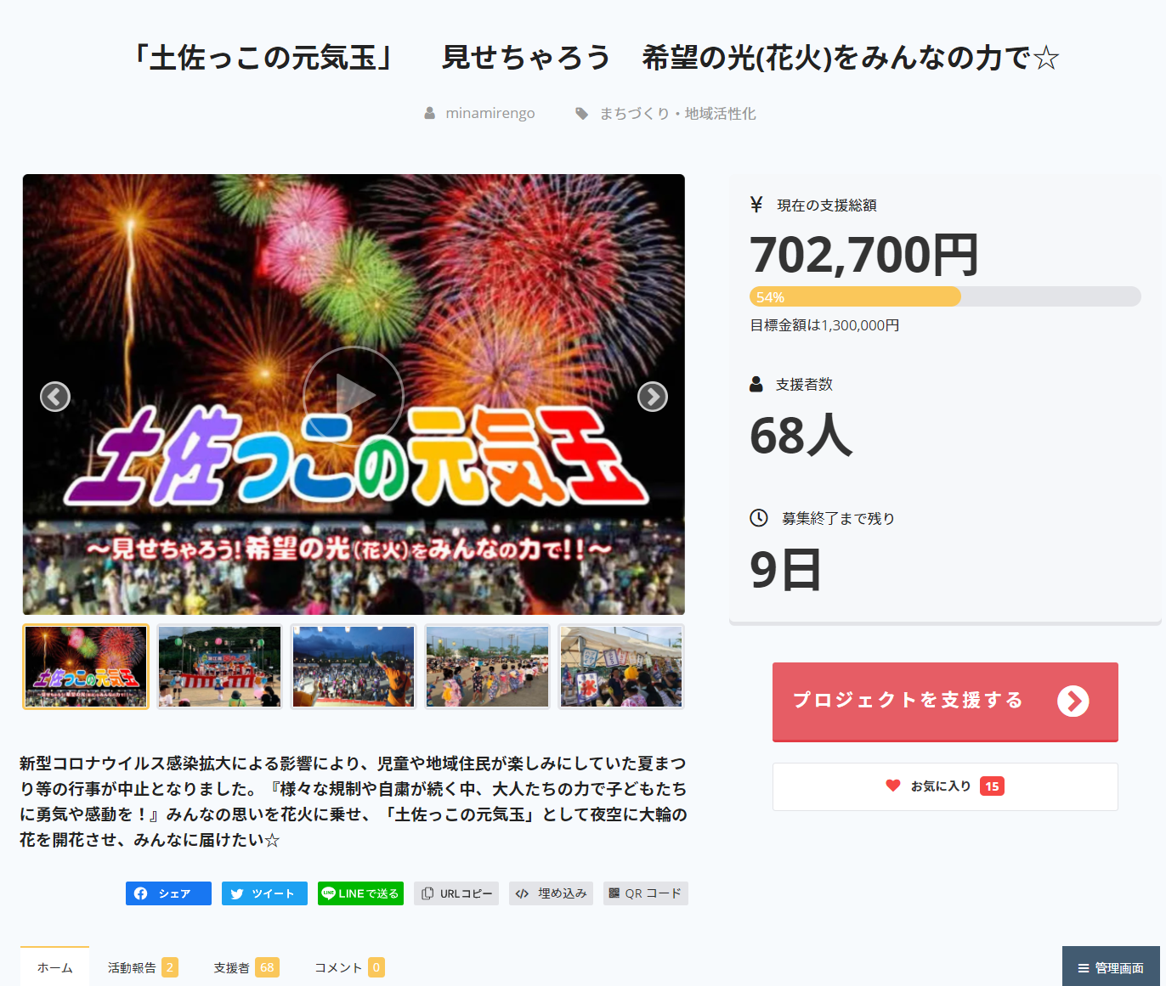Open the 管理画面 menu
Image resolution: width=1166 pixels, height=986 pixels.
[1111, 967]
